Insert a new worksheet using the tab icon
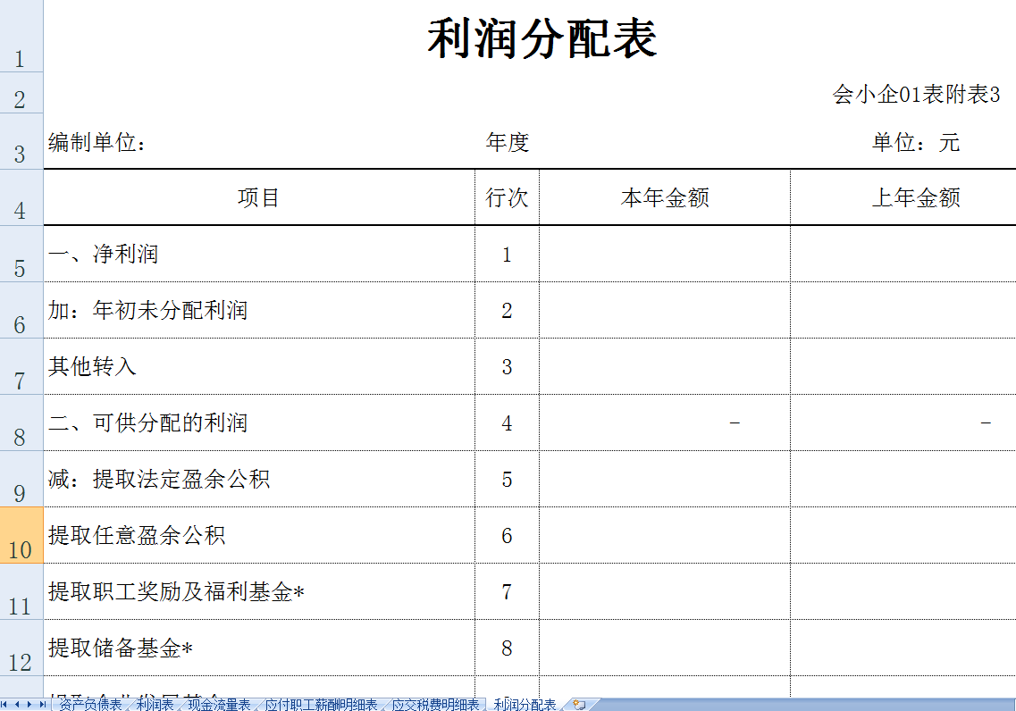The width and height of the screenshot is (1016, 711). [x=581, y=704]
